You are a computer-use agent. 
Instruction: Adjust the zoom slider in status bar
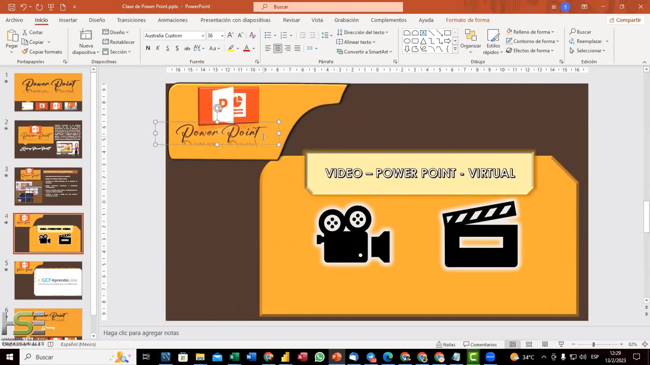click(x=594, y=344)
